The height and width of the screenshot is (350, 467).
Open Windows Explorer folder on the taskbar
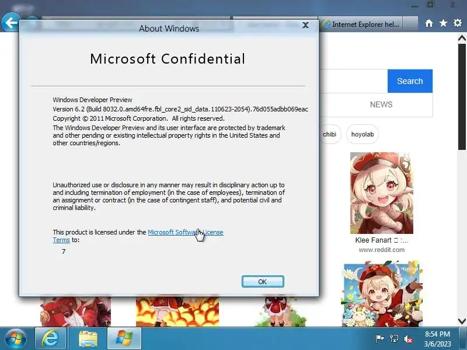pos(88,339)
